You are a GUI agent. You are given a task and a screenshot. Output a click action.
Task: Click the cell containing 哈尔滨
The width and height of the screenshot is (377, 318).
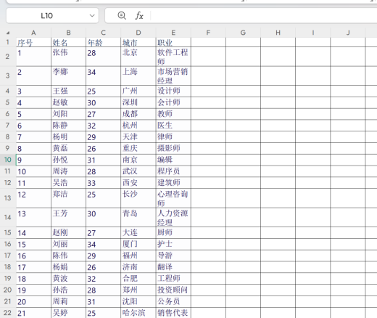pyautogui.click(x=138, y=313)
